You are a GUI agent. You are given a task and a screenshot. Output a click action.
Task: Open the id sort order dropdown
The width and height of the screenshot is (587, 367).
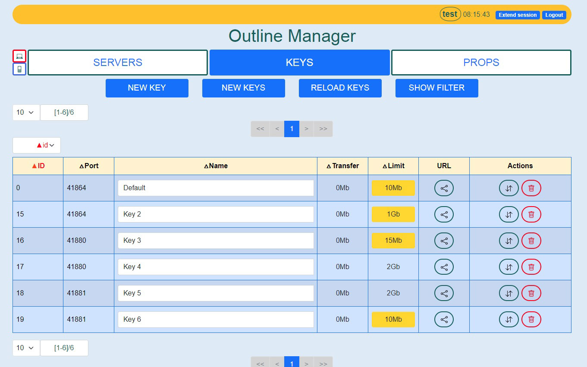pyautogui.click(x=37, y=145)
